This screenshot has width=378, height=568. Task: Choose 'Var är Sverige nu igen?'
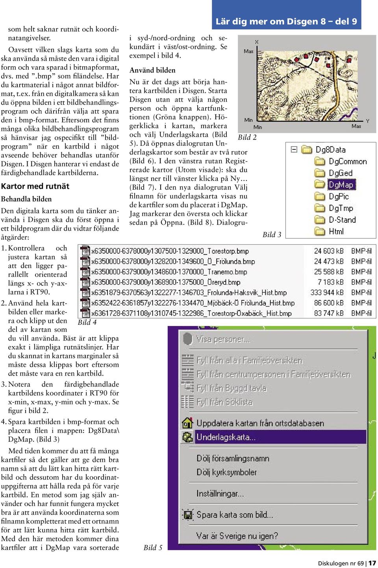click(237, 536)
